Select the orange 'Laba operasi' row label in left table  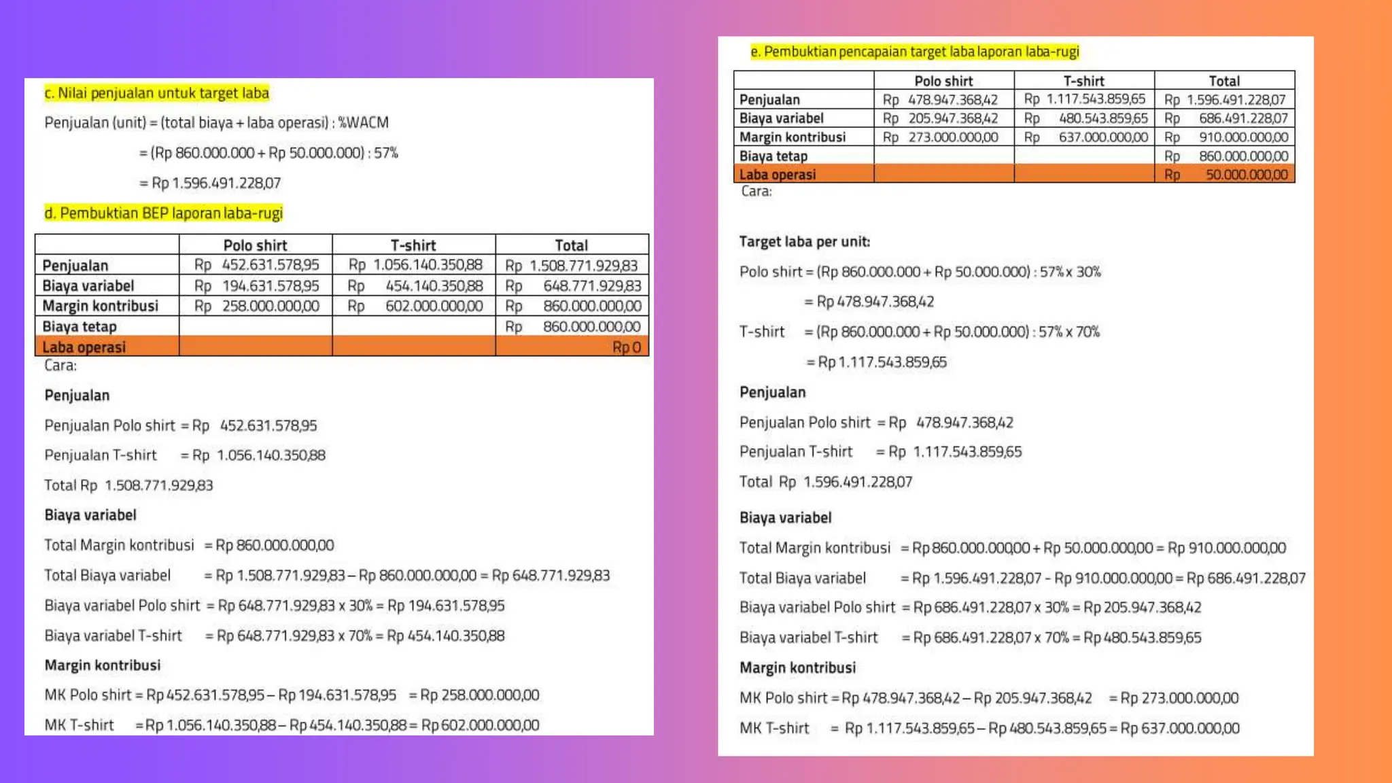click(x=84, y=347)
